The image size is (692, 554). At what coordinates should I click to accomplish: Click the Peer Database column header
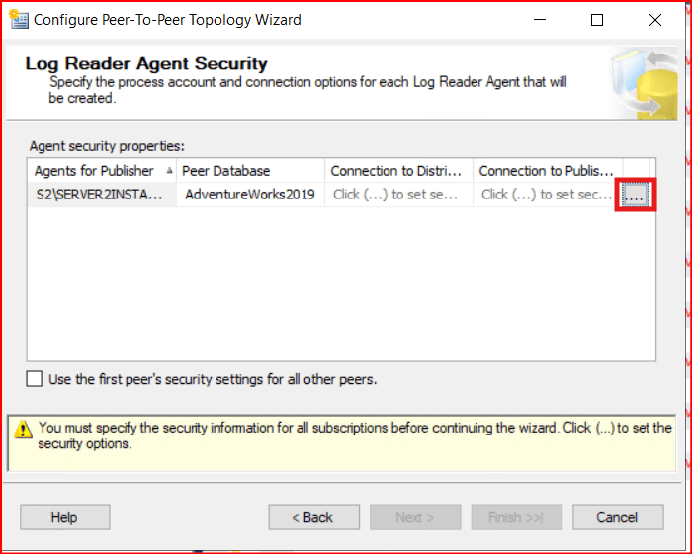point(226,171)
